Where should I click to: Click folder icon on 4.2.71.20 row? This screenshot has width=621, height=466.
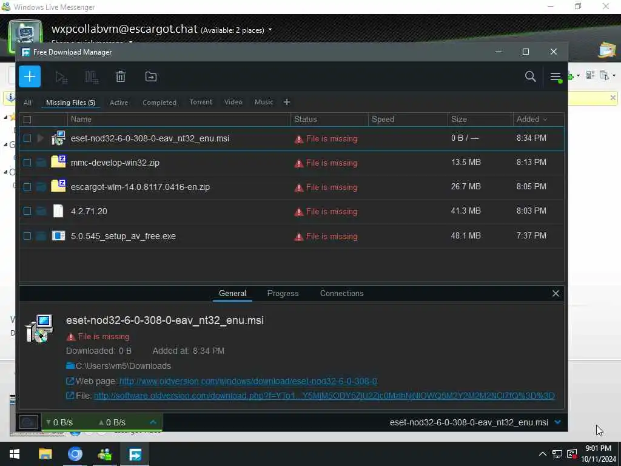41,211
